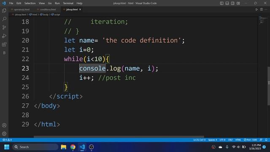270x152 pixels.
Task: Expand html breadcrumb item
Action: (x=35, y=15)
